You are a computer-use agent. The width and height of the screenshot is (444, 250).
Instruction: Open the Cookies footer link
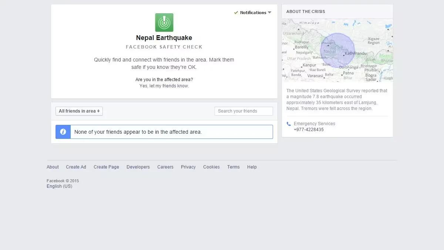coord(211,167)
